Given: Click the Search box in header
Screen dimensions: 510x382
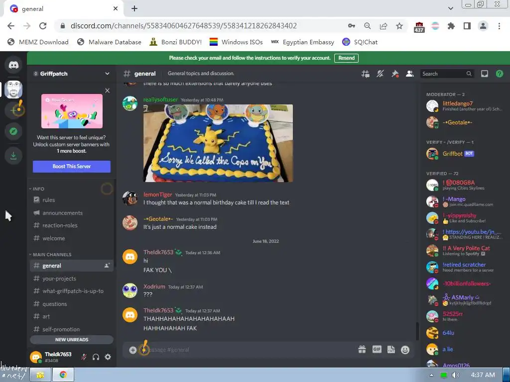Looking at the screenshot, I should point(447,74).
